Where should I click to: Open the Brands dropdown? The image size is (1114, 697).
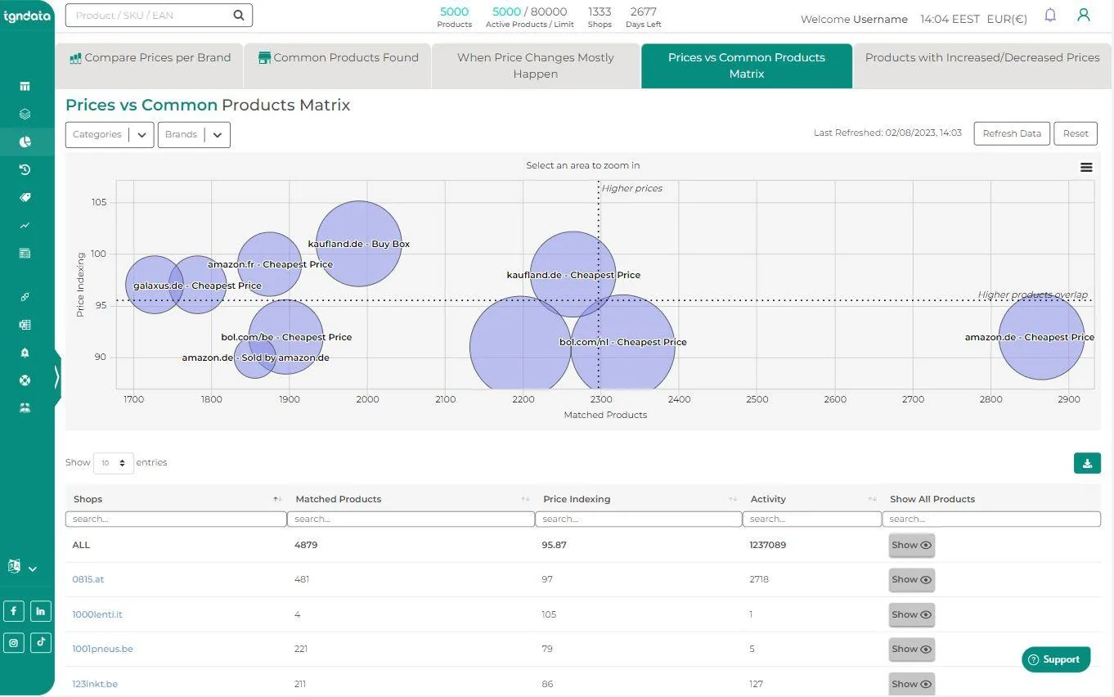(194, 134)
